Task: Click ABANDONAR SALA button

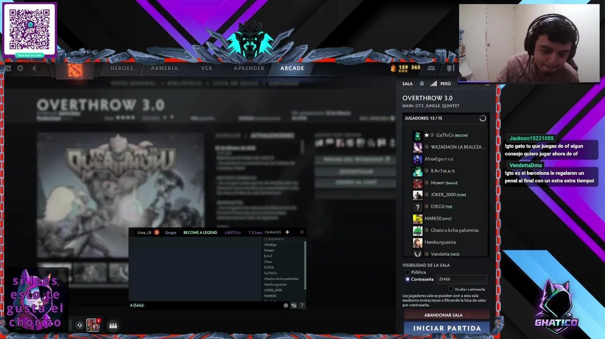Action: click(447, 315)
